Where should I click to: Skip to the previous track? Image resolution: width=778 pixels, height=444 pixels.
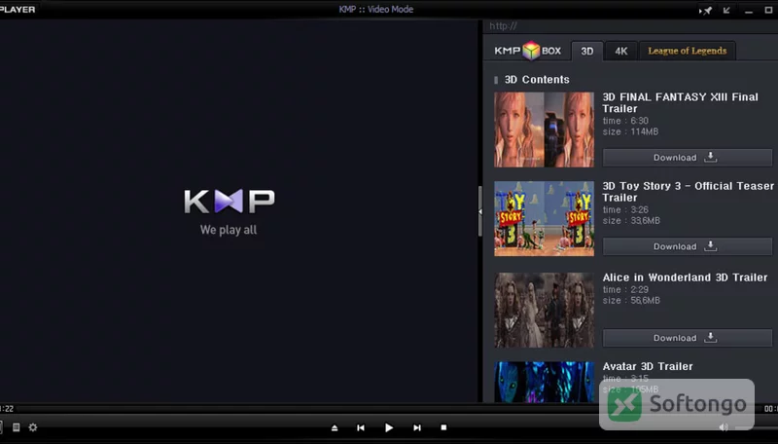click(x=361, y=427)
